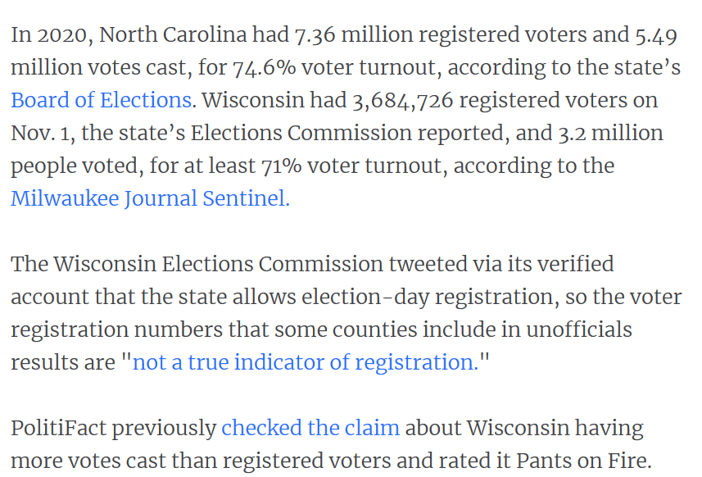The image size is (702, 477).
Task: Open "not a true indicator of registration." link
Action: pos(305,362)
